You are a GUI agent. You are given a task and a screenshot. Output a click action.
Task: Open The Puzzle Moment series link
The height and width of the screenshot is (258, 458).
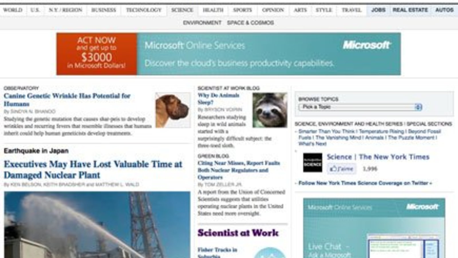411,138
